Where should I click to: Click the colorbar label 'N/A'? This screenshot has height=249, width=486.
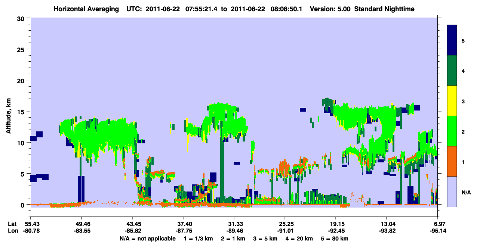coord(466,193)
